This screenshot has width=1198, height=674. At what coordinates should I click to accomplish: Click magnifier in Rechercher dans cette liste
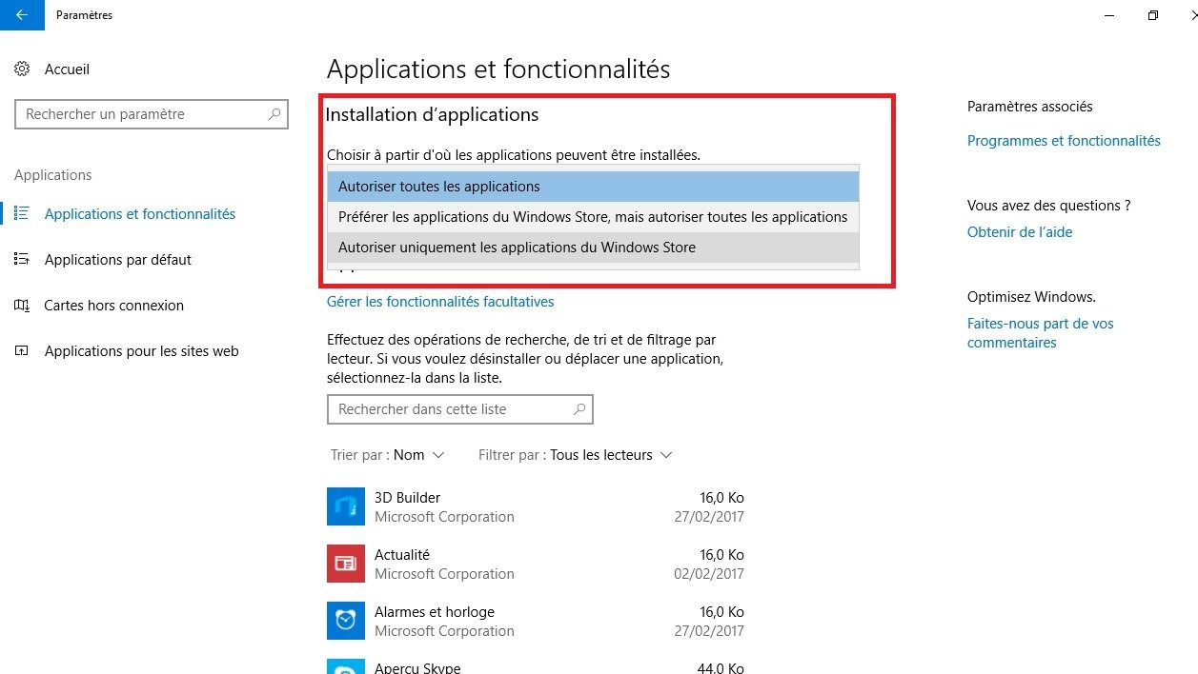(579, 409)
